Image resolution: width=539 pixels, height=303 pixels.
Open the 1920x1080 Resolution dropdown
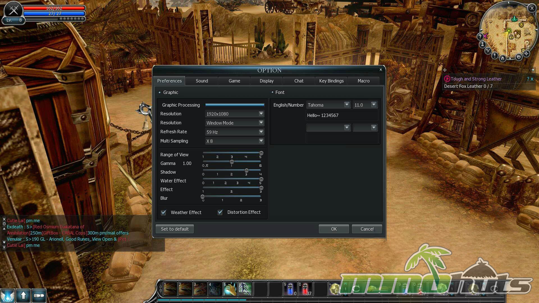(261, 114)
